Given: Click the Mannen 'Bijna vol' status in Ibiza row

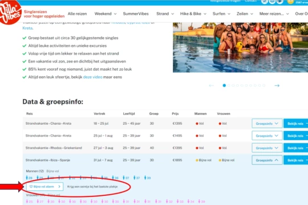Looking at the screenshot, I should tap(204, 160).
